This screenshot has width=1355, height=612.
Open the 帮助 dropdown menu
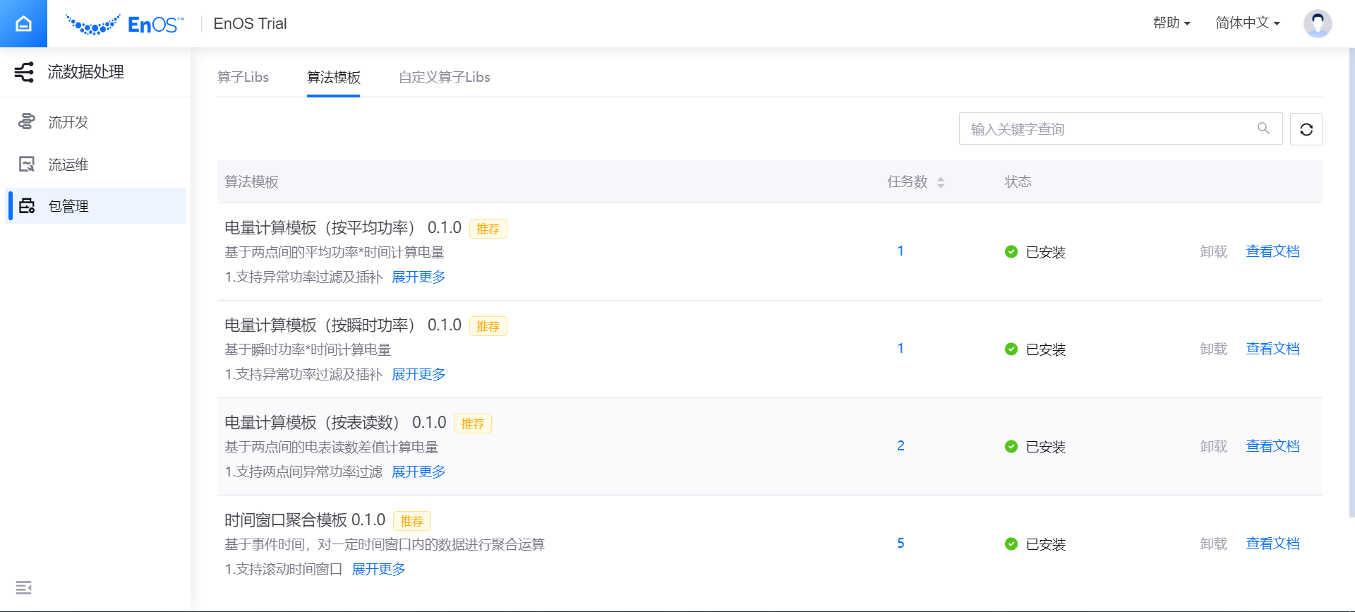1171,23
